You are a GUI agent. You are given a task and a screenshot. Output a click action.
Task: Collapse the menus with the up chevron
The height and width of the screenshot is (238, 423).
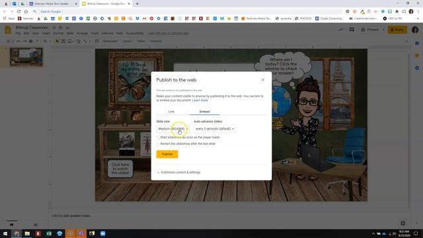click(x=406, y=41)
